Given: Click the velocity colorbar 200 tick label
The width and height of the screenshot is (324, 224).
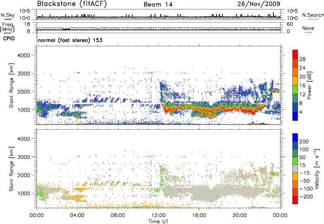Looking at the screenshot, I should (304, 142).
